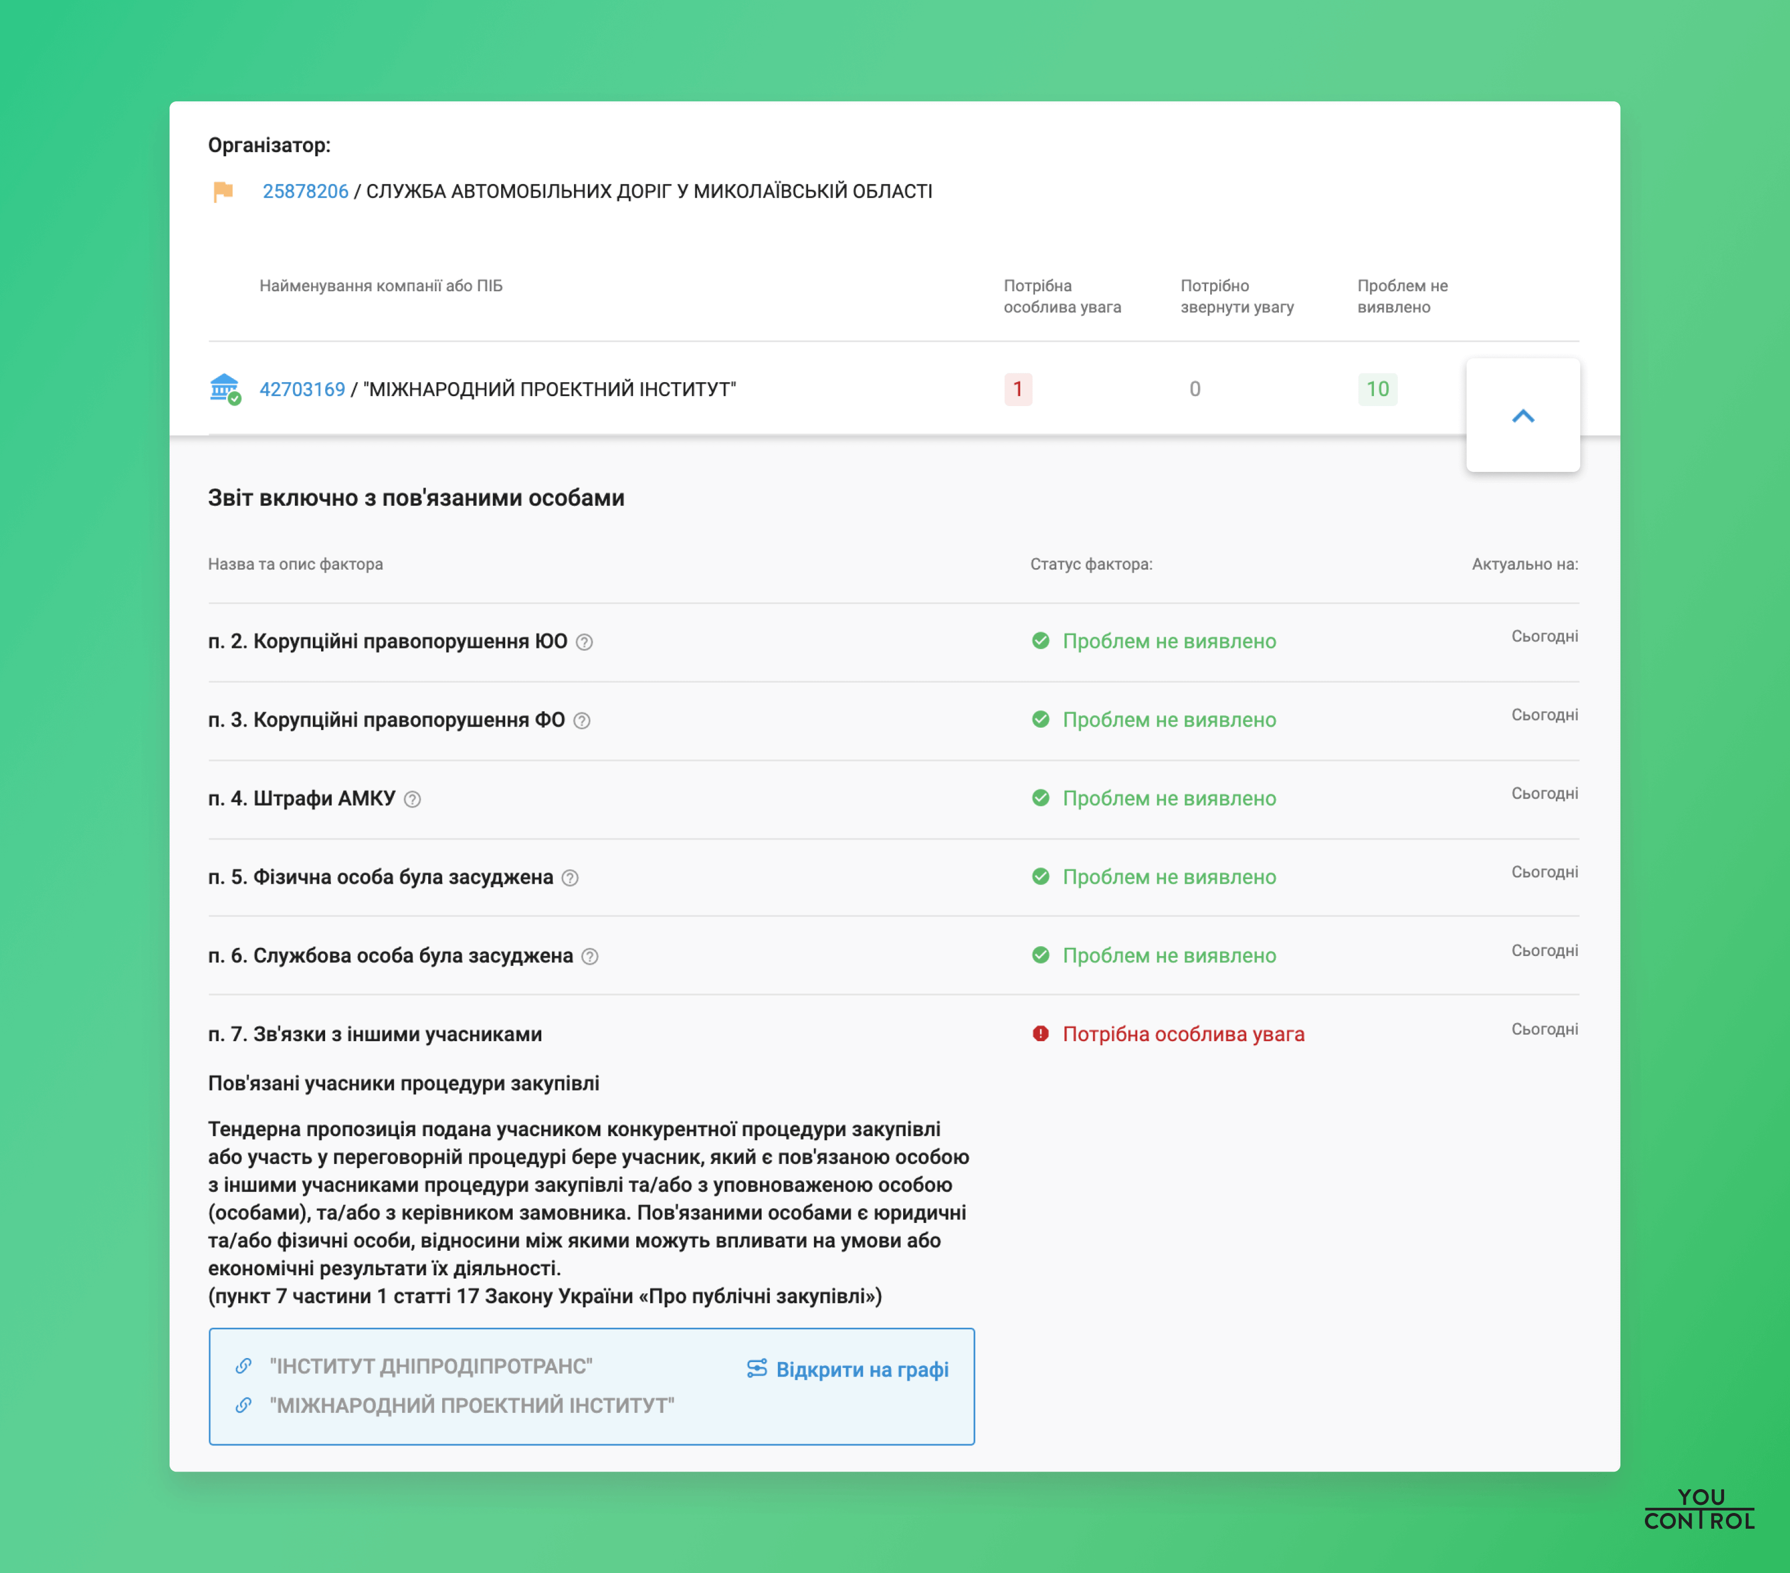1790x1573 pixels.
Task: Open company code 42703169 link
Action: 302,389
